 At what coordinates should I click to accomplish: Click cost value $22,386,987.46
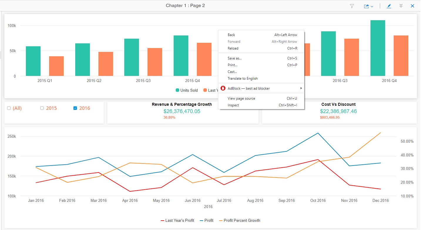pos(338,111)
